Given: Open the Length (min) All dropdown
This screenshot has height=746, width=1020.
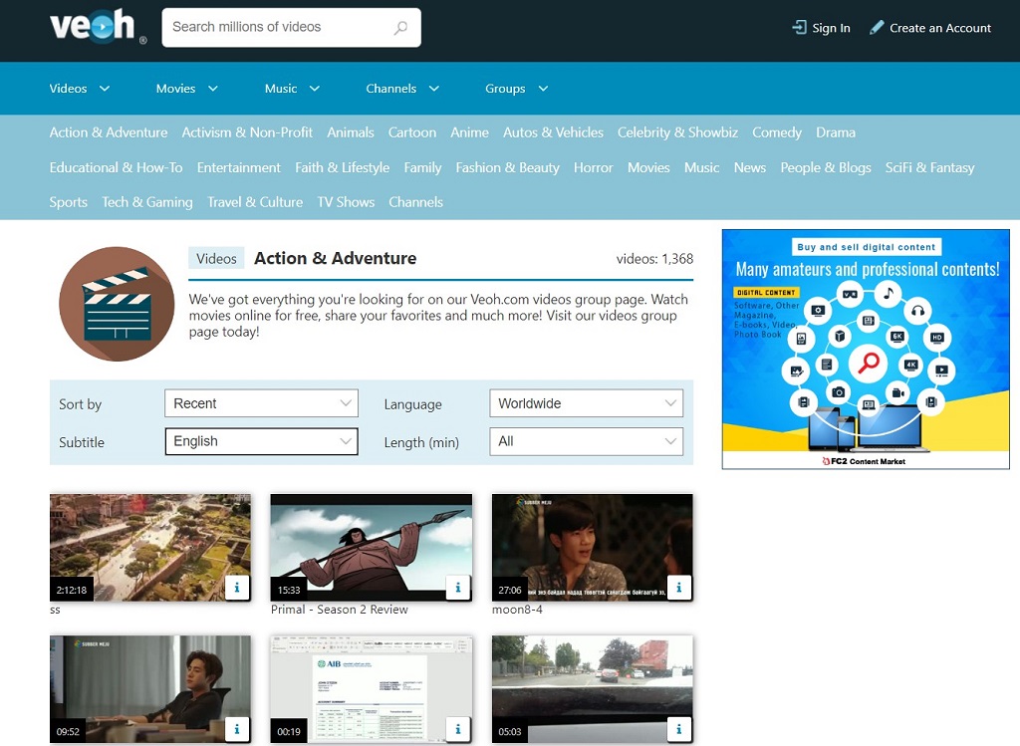Looking at the screenshot, I should [586, 441].
